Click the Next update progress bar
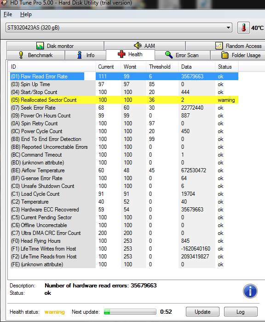Image resolution: width=265 pixels, height=322 pixels. click(130, 312)
